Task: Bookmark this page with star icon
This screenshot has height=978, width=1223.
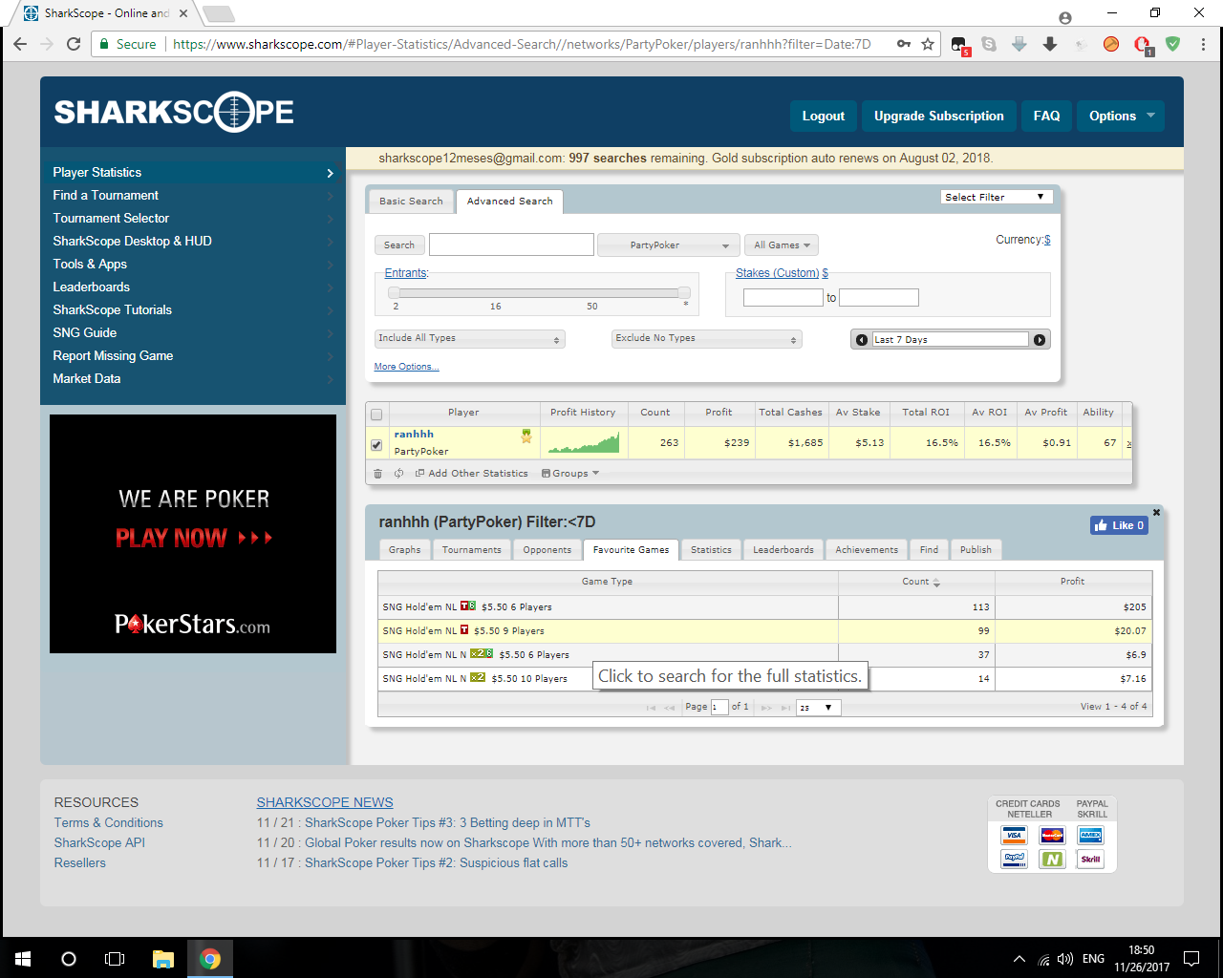Action: coord(928,44)
